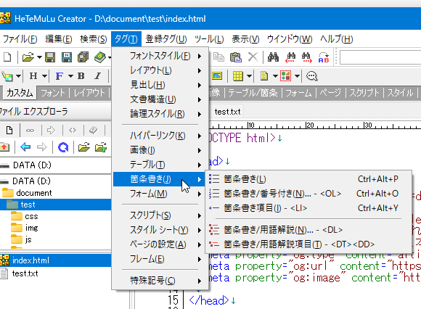
Task: Click the Find Next binoculars icon
Action: 306,57
